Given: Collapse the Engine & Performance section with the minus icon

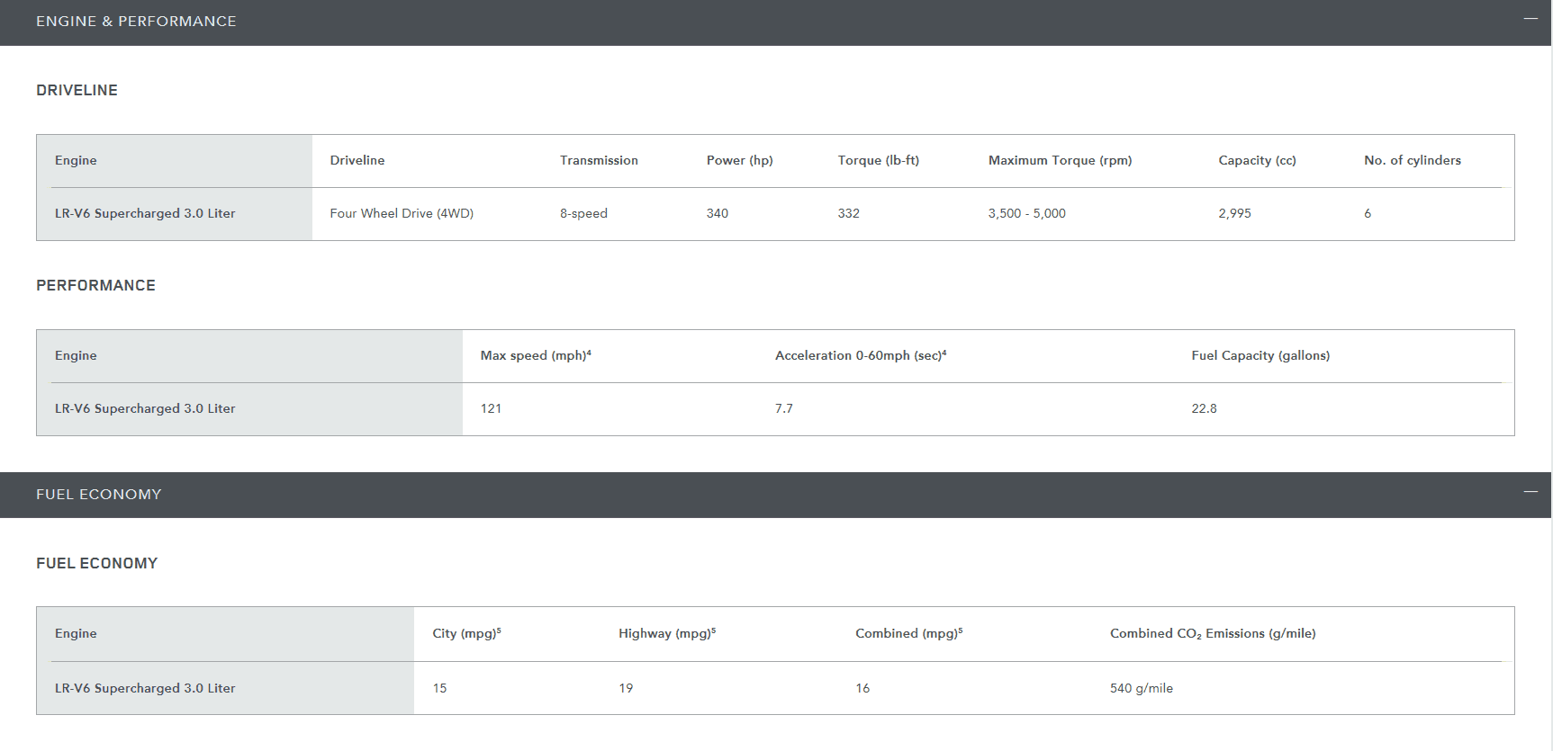Looking at the screenshot, I should point(1530,19).
